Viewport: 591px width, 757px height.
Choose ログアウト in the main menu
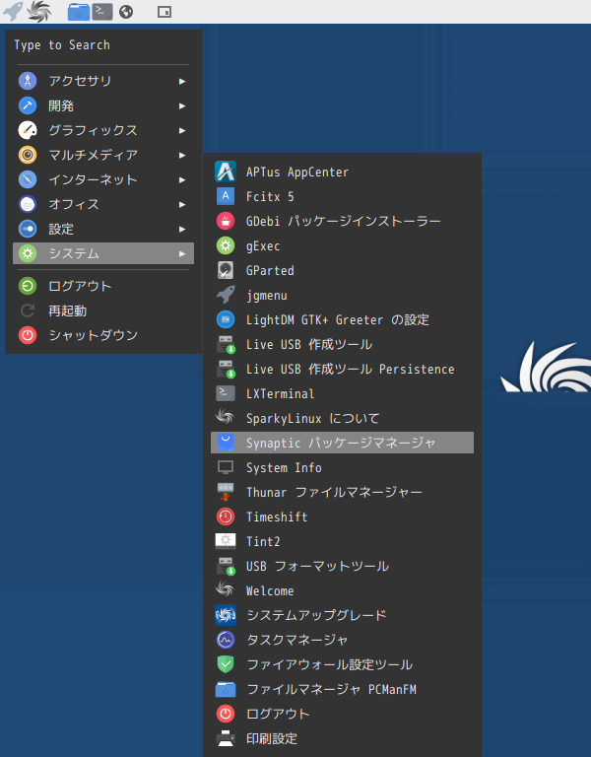[103, 286]
